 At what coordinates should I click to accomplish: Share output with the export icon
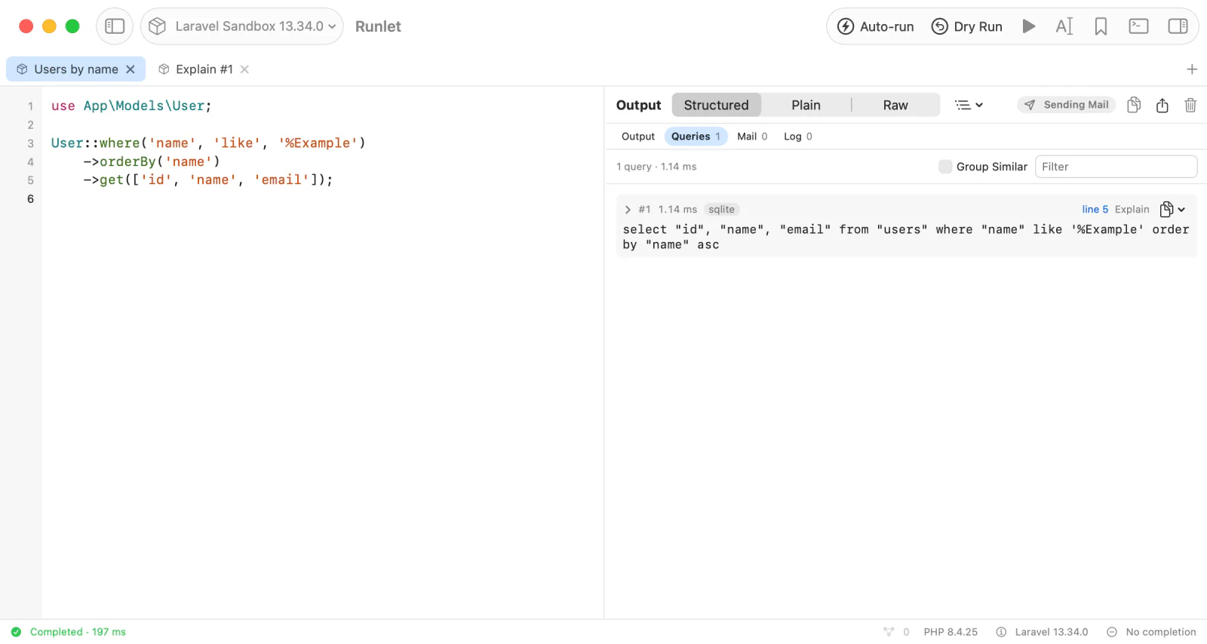(1162, 105)
